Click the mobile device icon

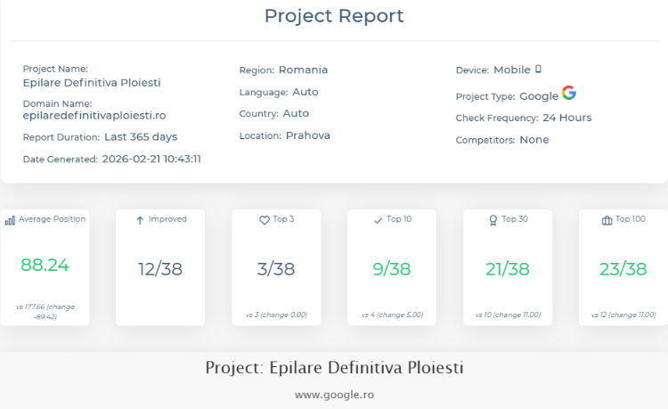point(538,70)
